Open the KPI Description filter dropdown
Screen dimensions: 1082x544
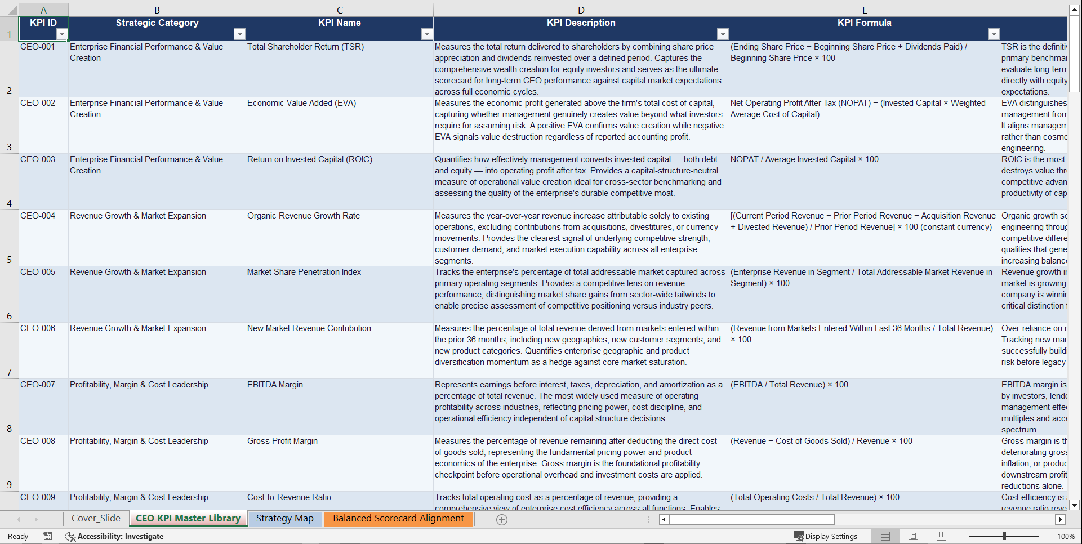point(723,34)
